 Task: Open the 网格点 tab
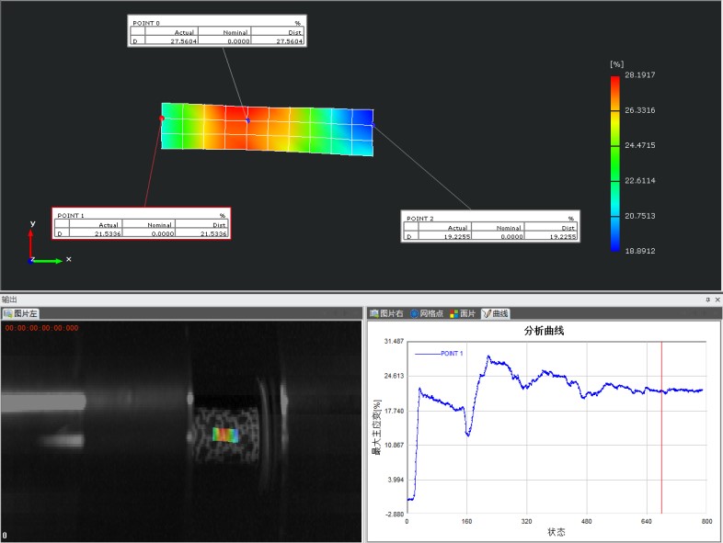[x=428, y=314]
